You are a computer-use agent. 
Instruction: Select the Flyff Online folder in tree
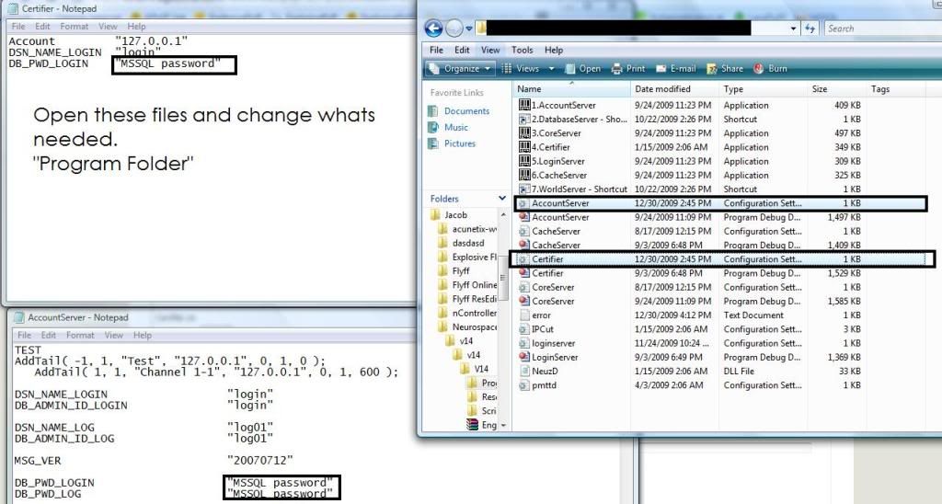point(474,285)
